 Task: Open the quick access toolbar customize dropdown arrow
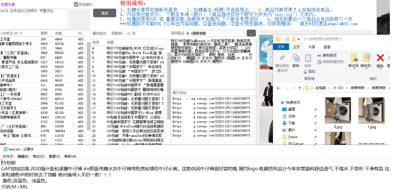pos(299,39)
